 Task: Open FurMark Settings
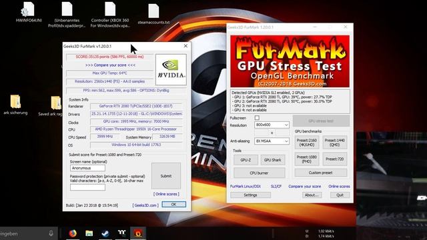click(x=251, y=195)
